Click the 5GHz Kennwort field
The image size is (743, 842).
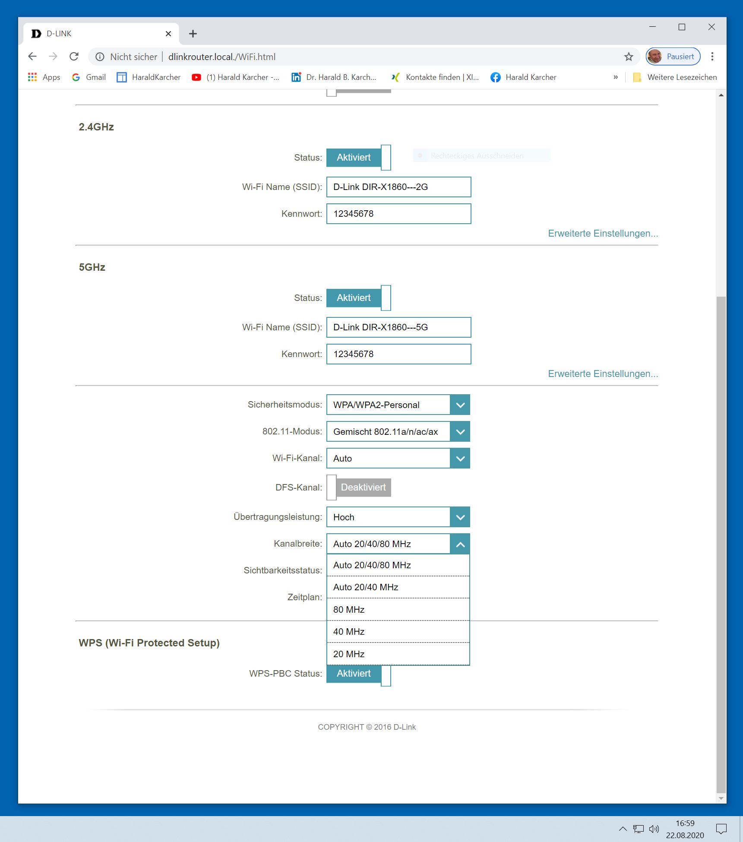coord(398,354)
